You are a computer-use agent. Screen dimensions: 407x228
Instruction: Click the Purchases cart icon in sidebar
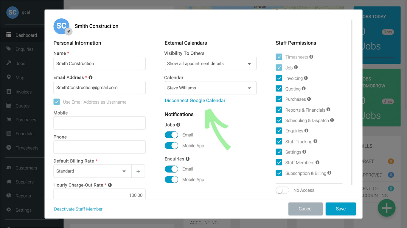[9, 120]
